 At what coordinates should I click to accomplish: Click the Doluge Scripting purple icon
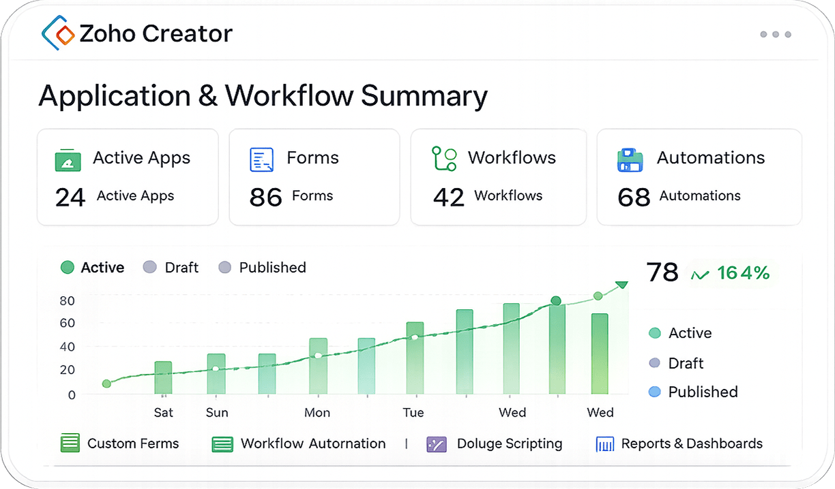pyautogui.click(x=437, y=445)
